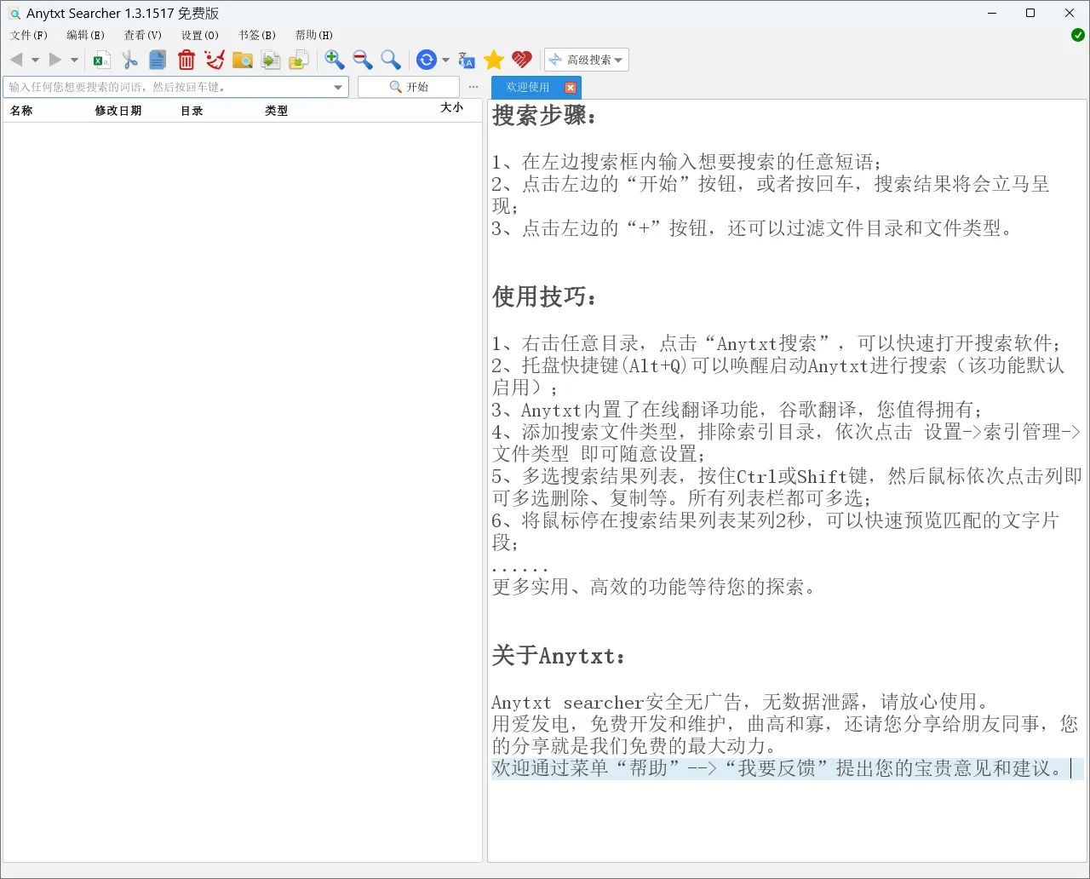Click the translate icon
The image size is (1090, 879).
click(466, 60)
